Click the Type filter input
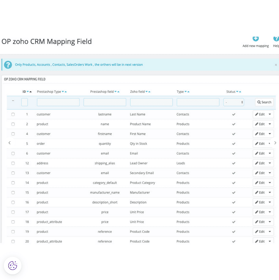Screen dimensions: 279x280 pos(198,102)
